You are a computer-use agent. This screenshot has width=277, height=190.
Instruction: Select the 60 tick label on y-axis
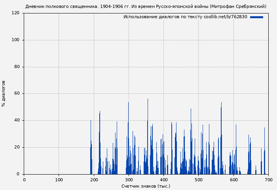(17, 94)
